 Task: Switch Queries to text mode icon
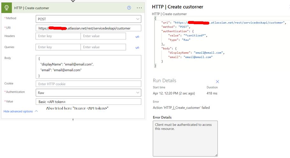pos(137,48)
